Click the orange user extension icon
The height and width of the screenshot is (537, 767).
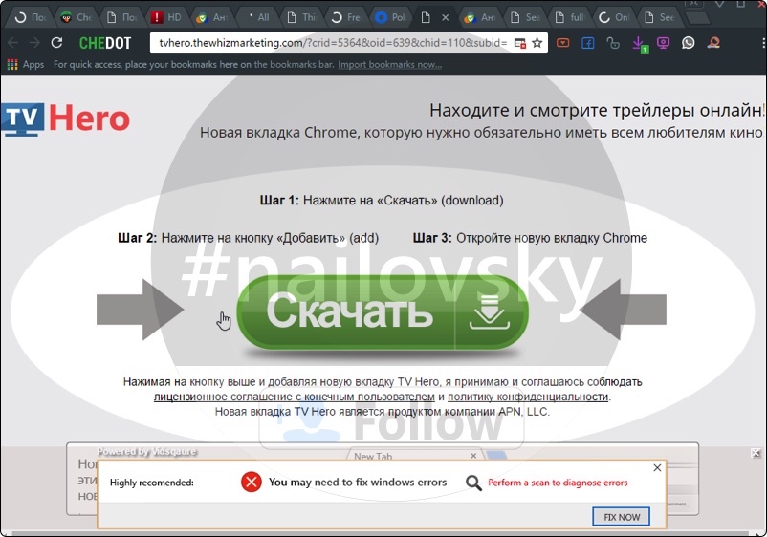(x=713, y=43)
